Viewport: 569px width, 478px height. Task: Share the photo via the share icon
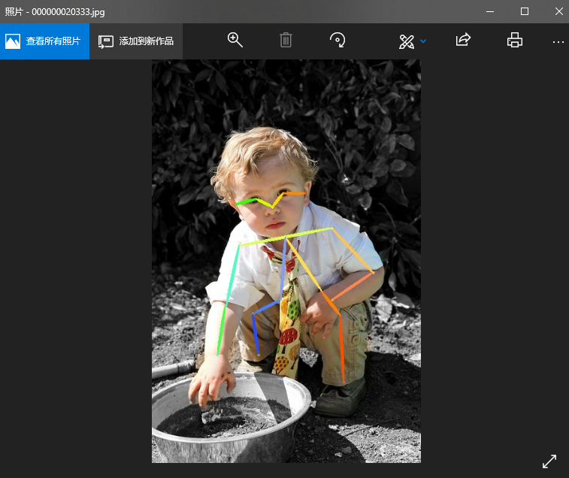pos(463,40)
